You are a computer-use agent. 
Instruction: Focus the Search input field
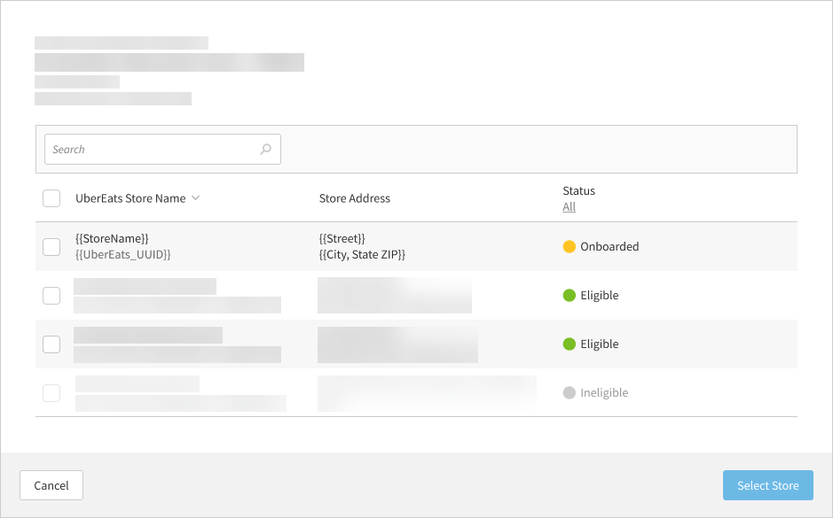151,150
